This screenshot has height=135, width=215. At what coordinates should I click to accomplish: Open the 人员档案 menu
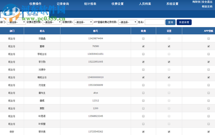coord(145,4)
